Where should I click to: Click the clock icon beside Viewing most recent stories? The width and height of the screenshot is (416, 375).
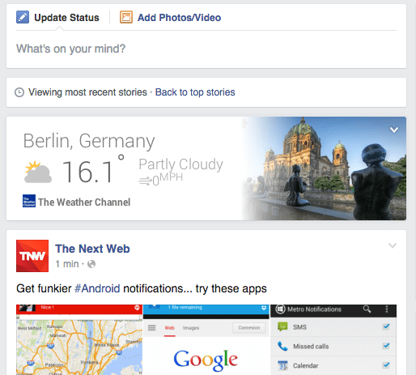(19, 92)
